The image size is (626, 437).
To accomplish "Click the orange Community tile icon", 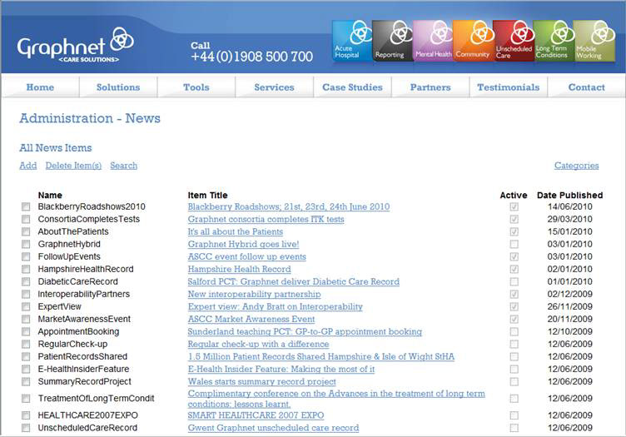I will coord(472,41).
